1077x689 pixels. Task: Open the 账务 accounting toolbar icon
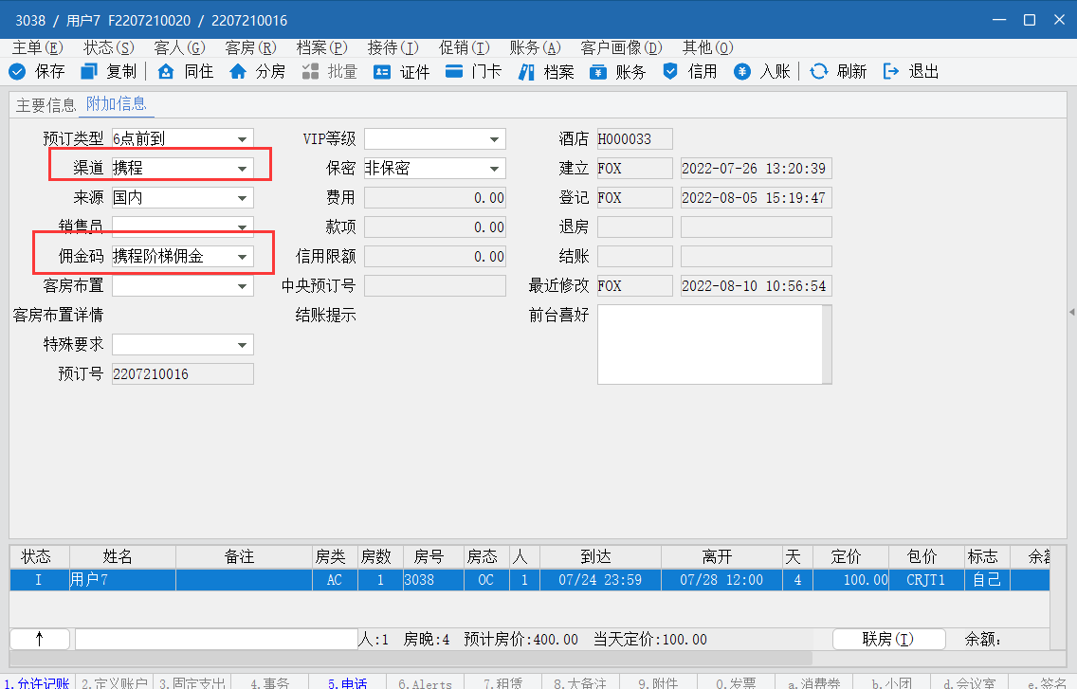tap(597, 71)
